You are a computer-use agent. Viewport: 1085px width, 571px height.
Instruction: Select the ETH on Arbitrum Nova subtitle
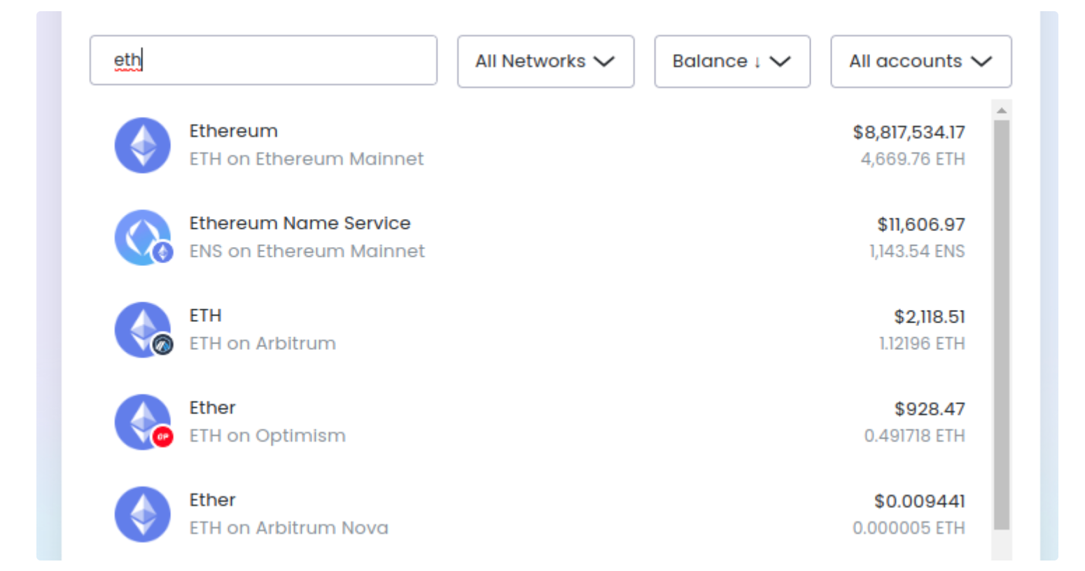click(288, 528)
